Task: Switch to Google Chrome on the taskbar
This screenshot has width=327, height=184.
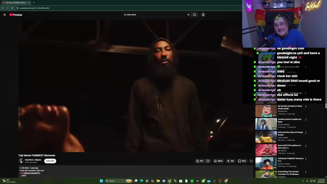Action: (x=169, y=181)
